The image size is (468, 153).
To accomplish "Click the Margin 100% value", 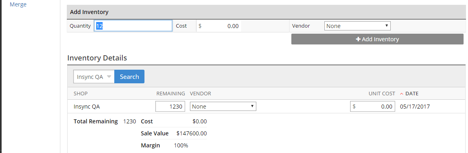I will click(181, 145).
